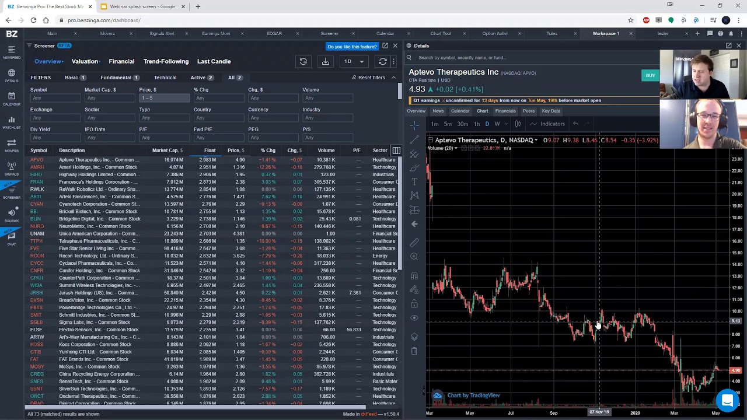747x420 pixels.
Task: Select the Fundamental filters tab
Action: click(119, 78)
